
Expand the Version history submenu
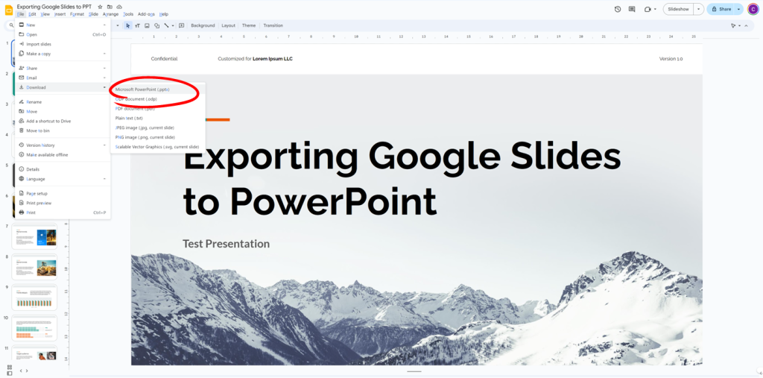click(x=104, y=145)
